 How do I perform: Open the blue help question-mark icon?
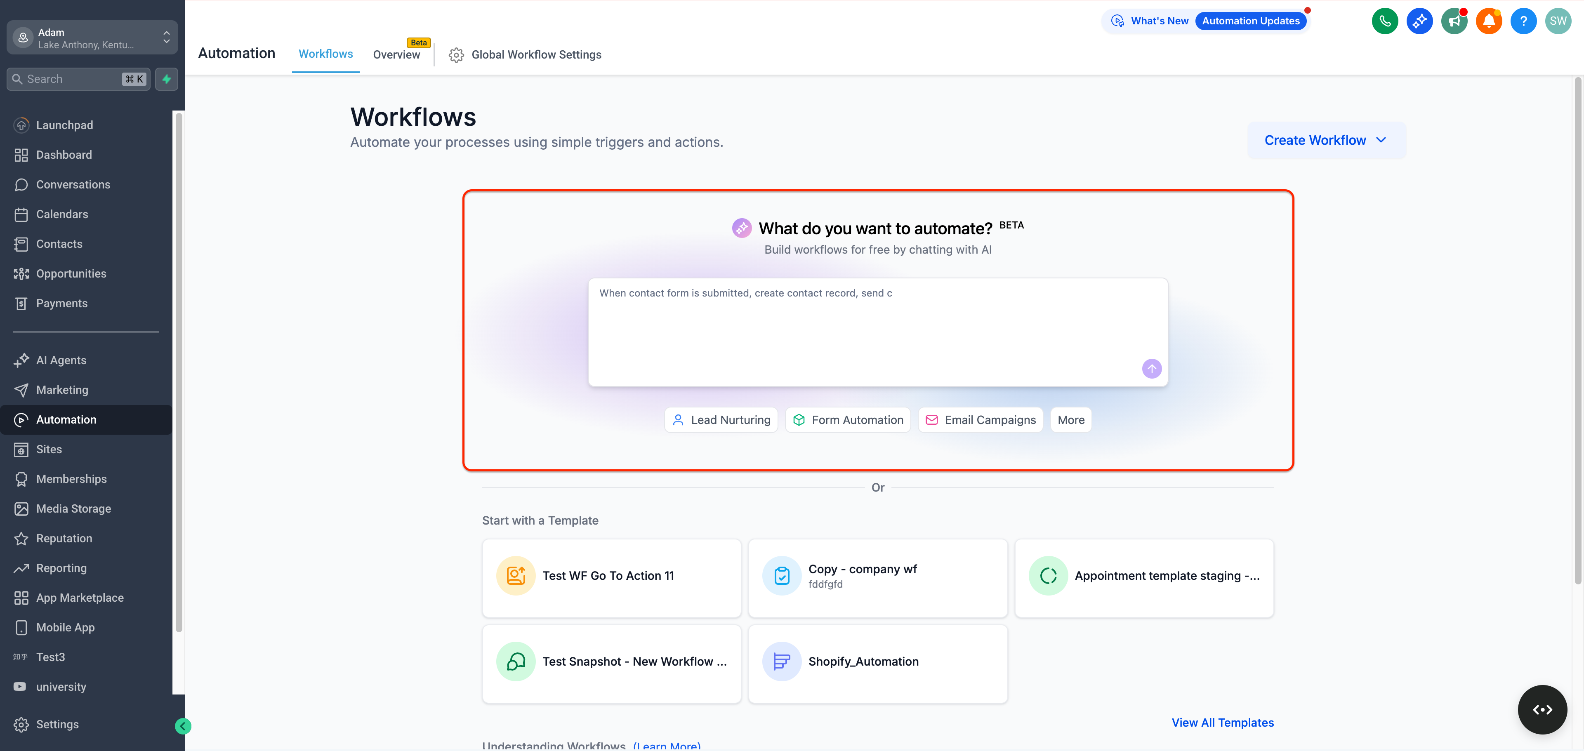pos(1523,21)
